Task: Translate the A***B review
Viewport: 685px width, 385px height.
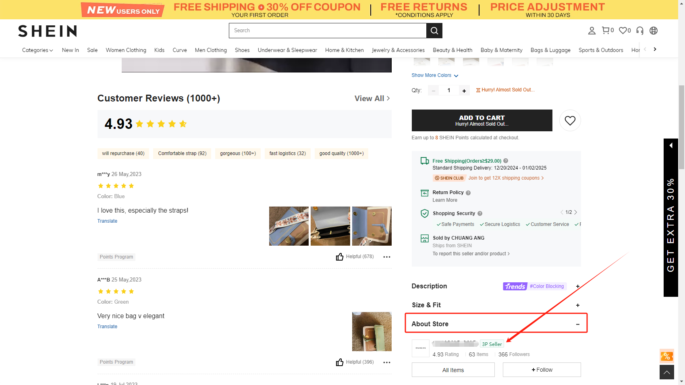Action: pos(107,327)
